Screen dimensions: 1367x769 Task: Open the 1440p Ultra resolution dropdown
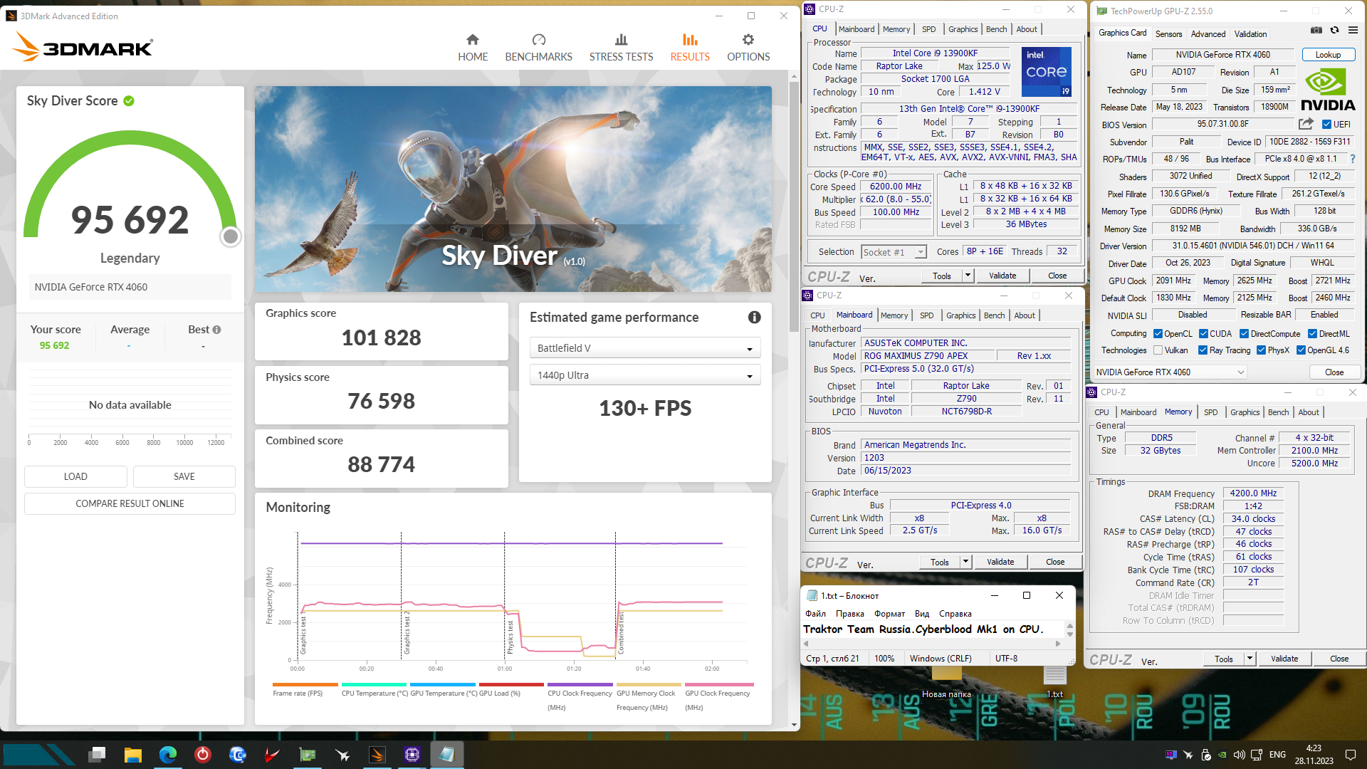click(645, 375)
